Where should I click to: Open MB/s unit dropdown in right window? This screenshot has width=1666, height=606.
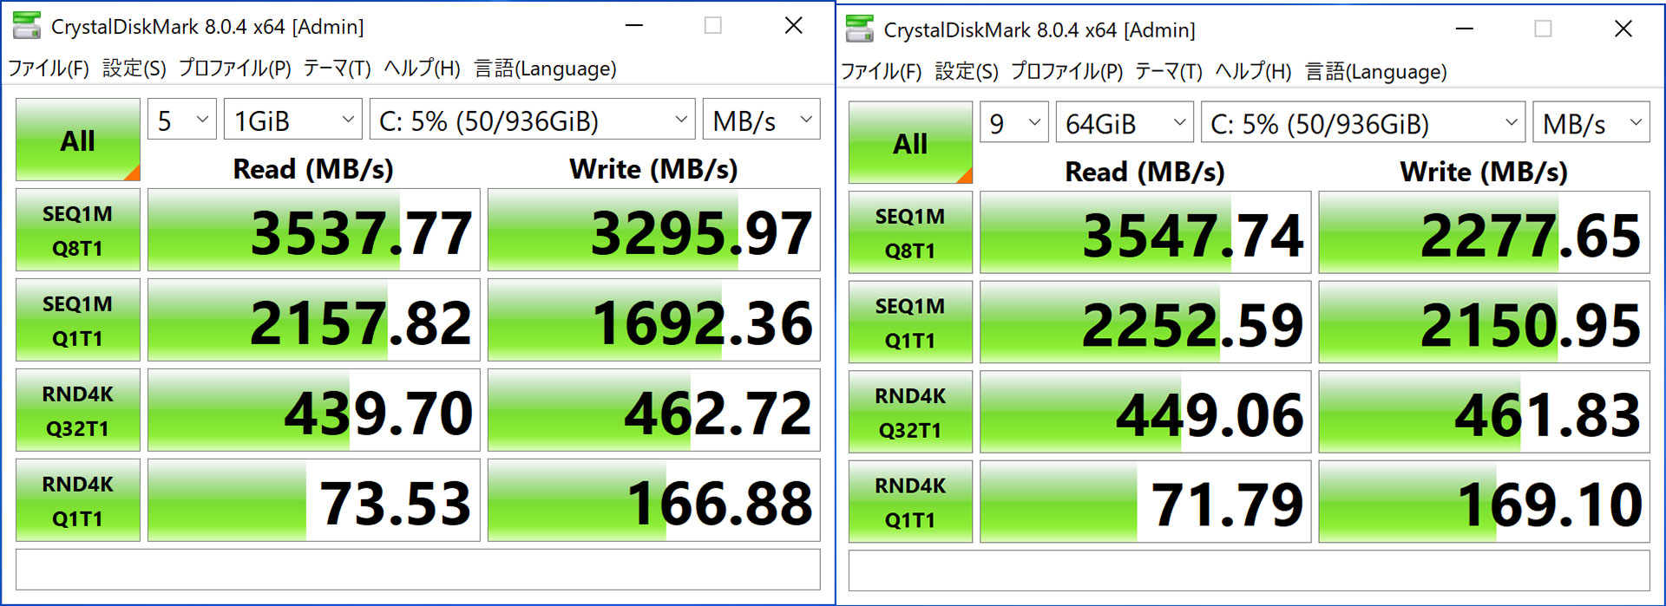1591,123
